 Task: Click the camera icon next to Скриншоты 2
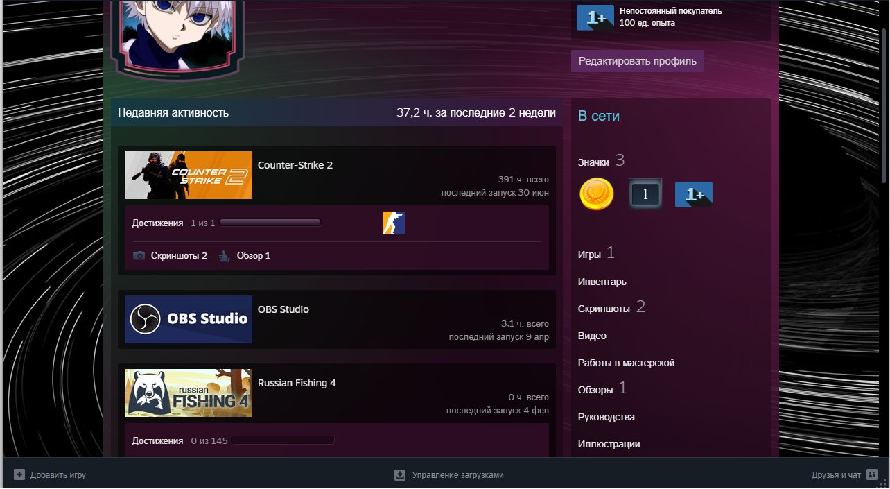(139, 255)
